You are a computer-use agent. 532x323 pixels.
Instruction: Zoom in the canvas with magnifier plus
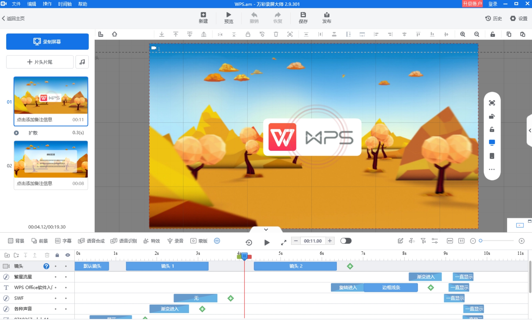click(x=463, y=34)
